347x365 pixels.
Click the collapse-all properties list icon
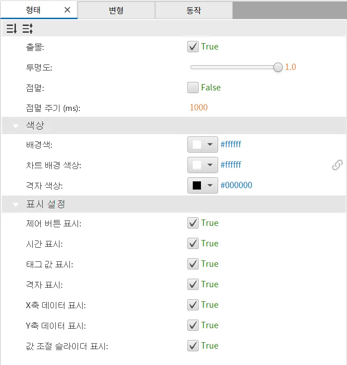click(x=28, y=29)
